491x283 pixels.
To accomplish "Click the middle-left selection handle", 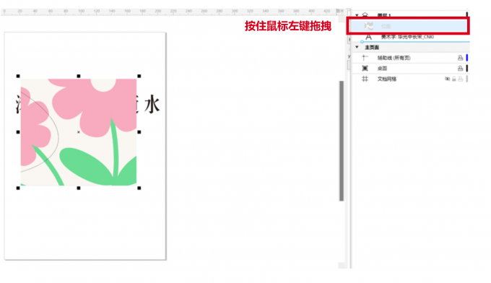I will (18, 132).
